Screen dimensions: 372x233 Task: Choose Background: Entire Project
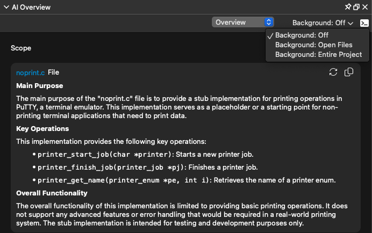click(x=317, y=55)
